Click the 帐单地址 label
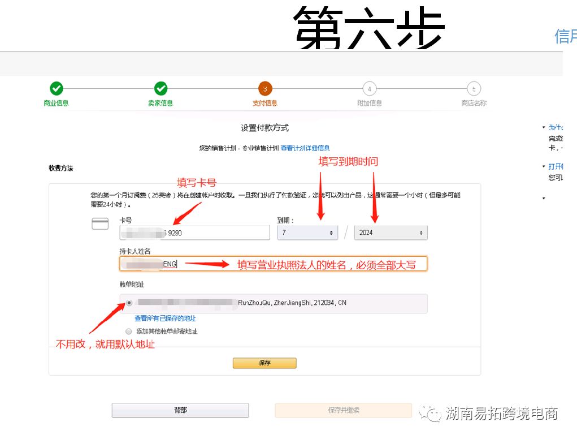Viewport: 577px width, 439px height. (132, 285)
